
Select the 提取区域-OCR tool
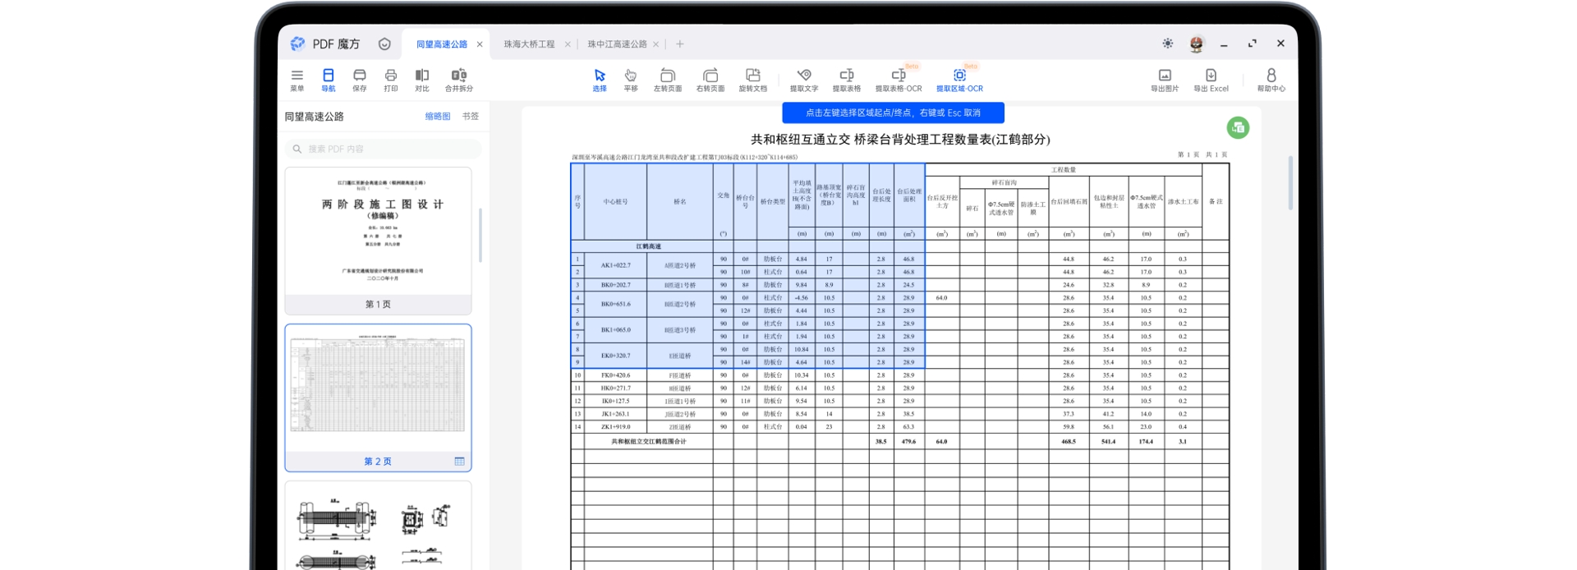tap(959, 80)
